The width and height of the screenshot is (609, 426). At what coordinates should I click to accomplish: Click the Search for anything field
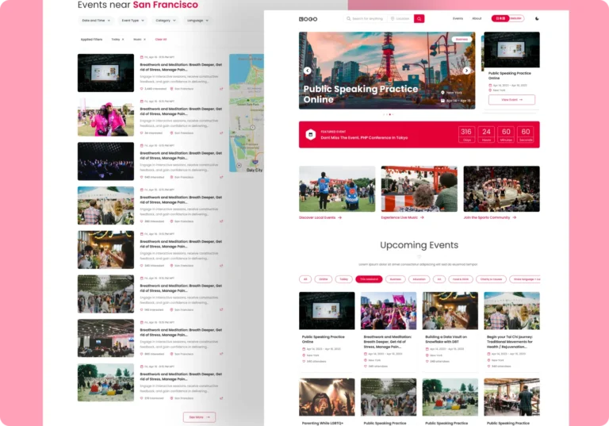tap(367, 18)
